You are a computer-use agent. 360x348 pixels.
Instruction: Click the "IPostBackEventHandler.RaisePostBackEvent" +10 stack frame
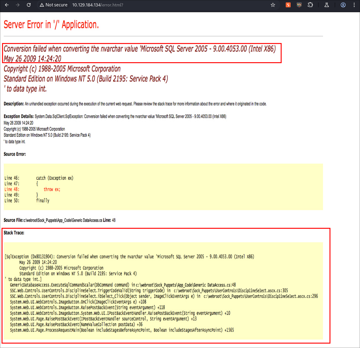pyautogui.click(x=120, y=313)
